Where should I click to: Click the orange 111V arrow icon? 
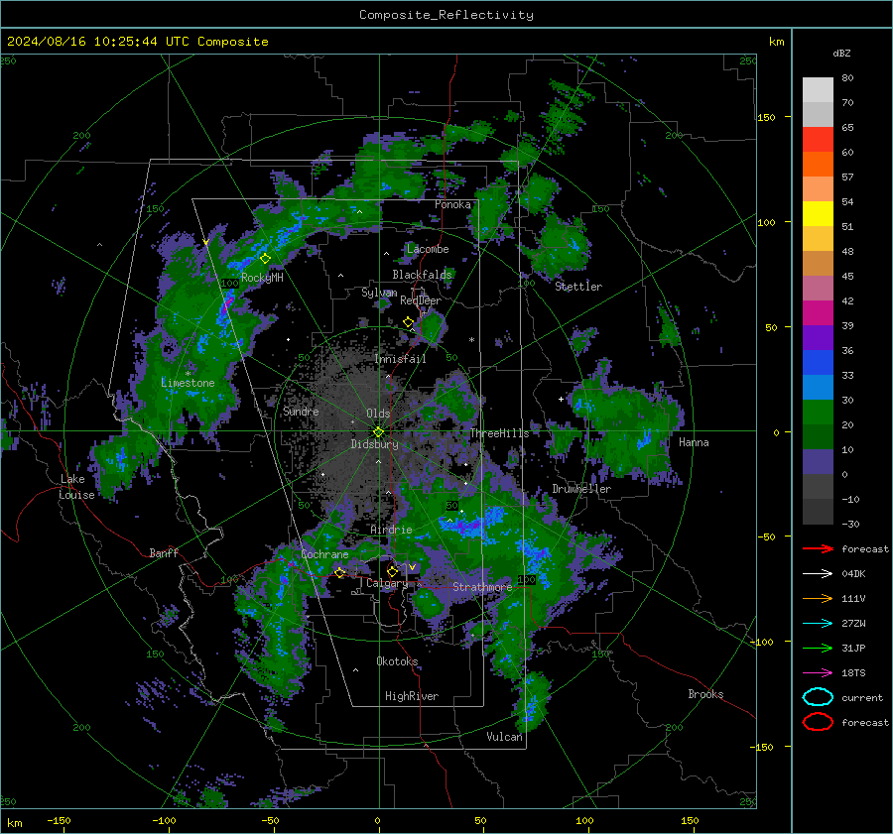(818, 598)
